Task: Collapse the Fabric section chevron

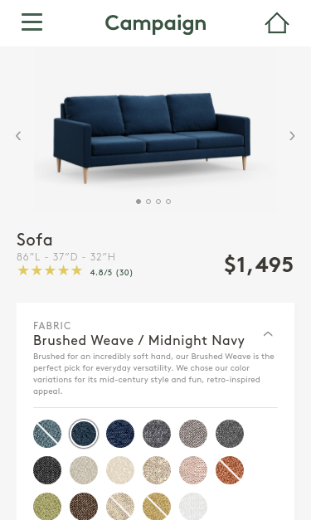Action: [x=268, y=334]
